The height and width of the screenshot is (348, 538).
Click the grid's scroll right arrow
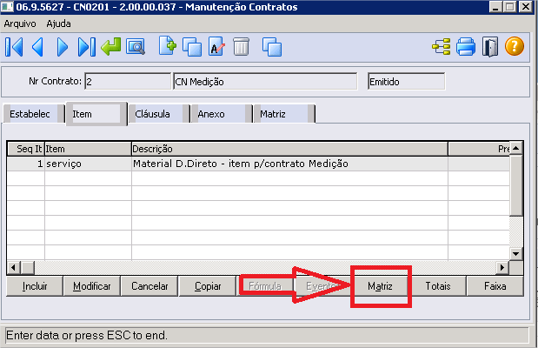click(x=502, y=267)
